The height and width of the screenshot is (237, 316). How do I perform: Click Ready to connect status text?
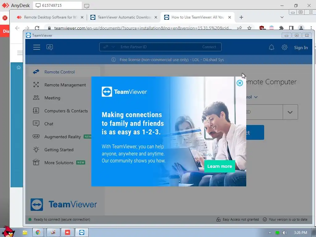coord(62,219)
